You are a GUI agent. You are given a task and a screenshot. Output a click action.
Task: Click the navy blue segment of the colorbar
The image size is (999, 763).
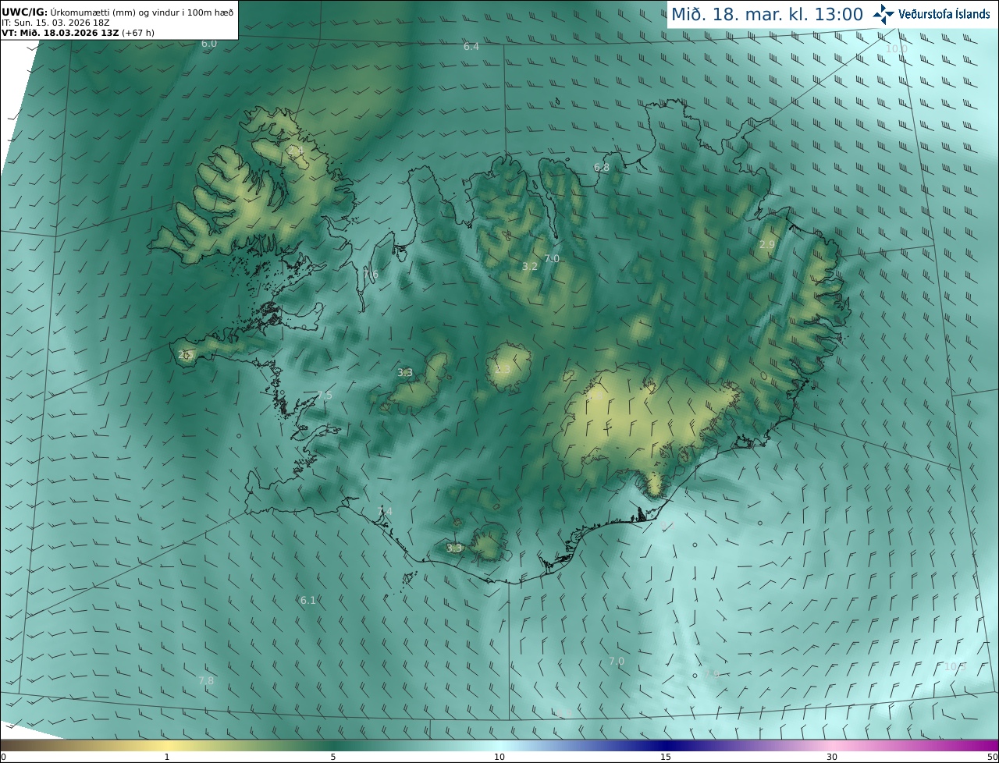pos(666,745)
